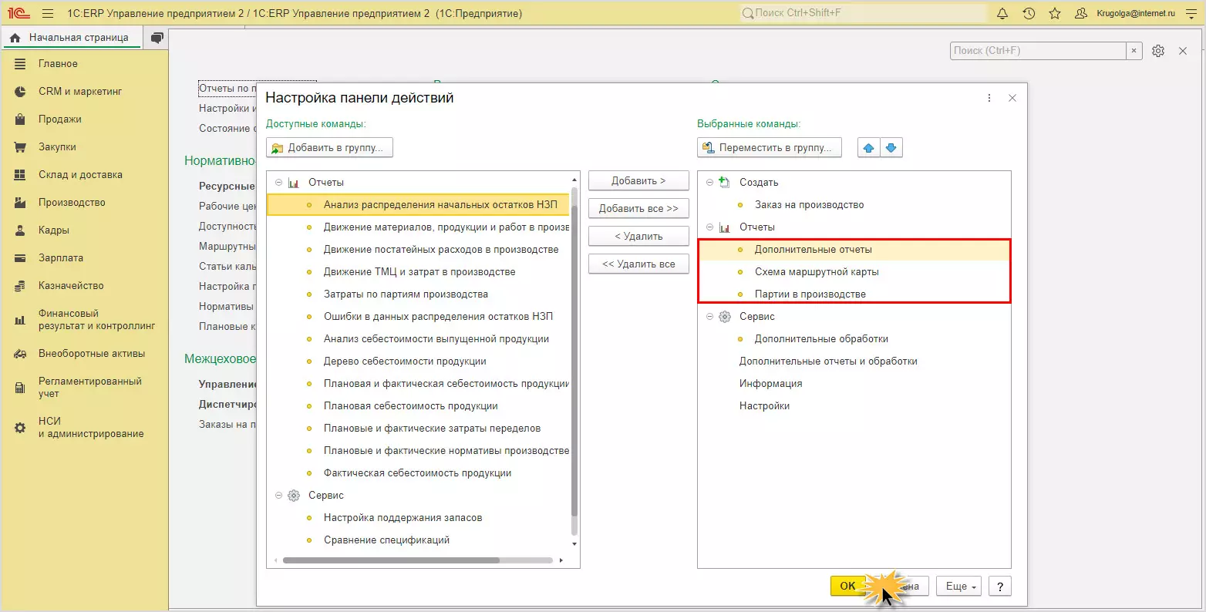Open the 1C main menu hamburger icon
The image size is (1206, 612).
pyautogui.click(x=48, y=14)
